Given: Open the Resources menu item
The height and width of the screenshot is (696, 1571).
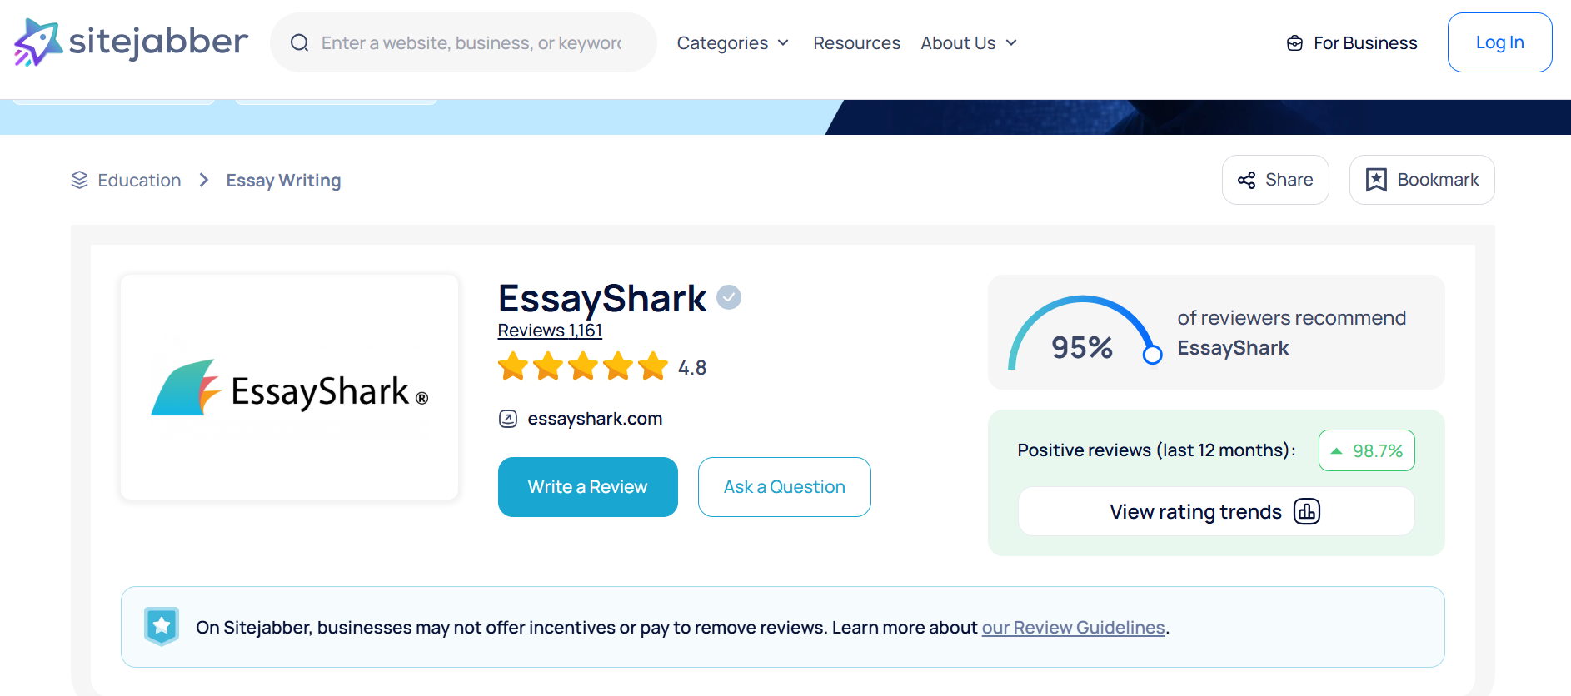Looking at the screenshot, I should pyautogui.click(x=856, y=43).
